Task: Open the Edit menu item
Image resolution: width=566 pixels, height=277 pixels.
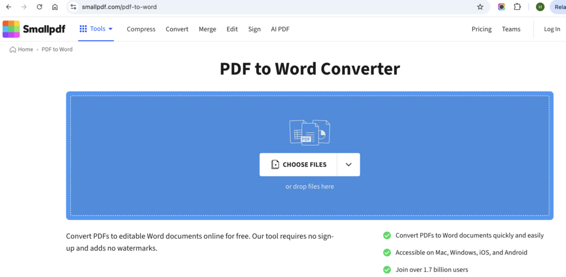Action: pyautogui.click(x=232, y=29)
